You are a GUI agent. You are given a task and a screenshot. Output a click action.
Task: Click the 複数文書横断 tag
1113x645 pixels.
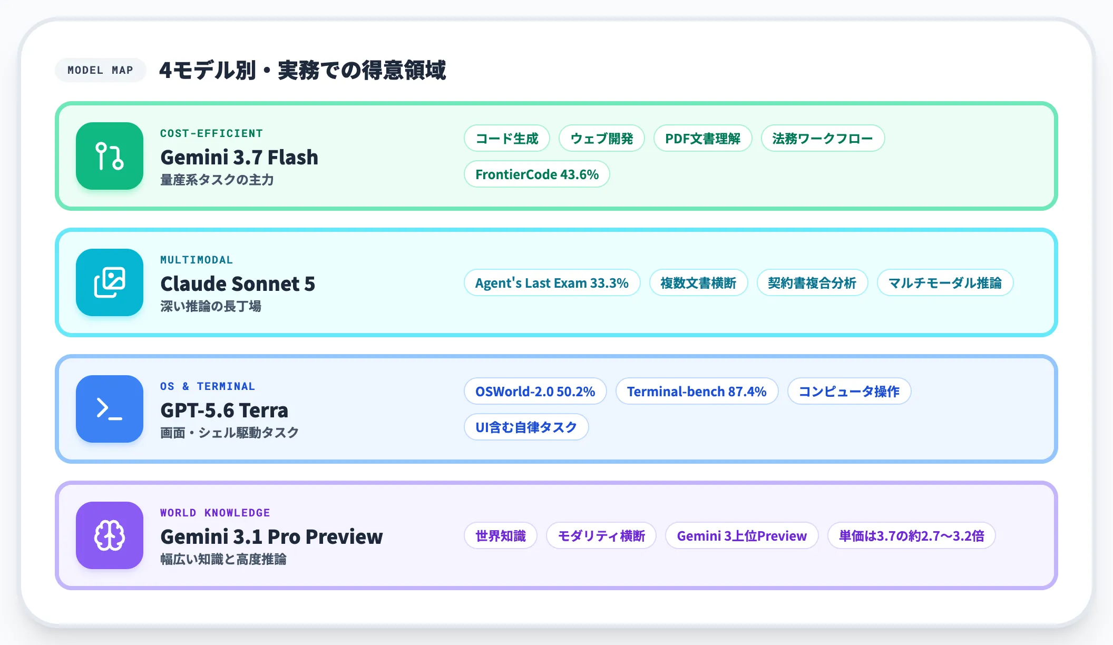[x=698, y=282]
